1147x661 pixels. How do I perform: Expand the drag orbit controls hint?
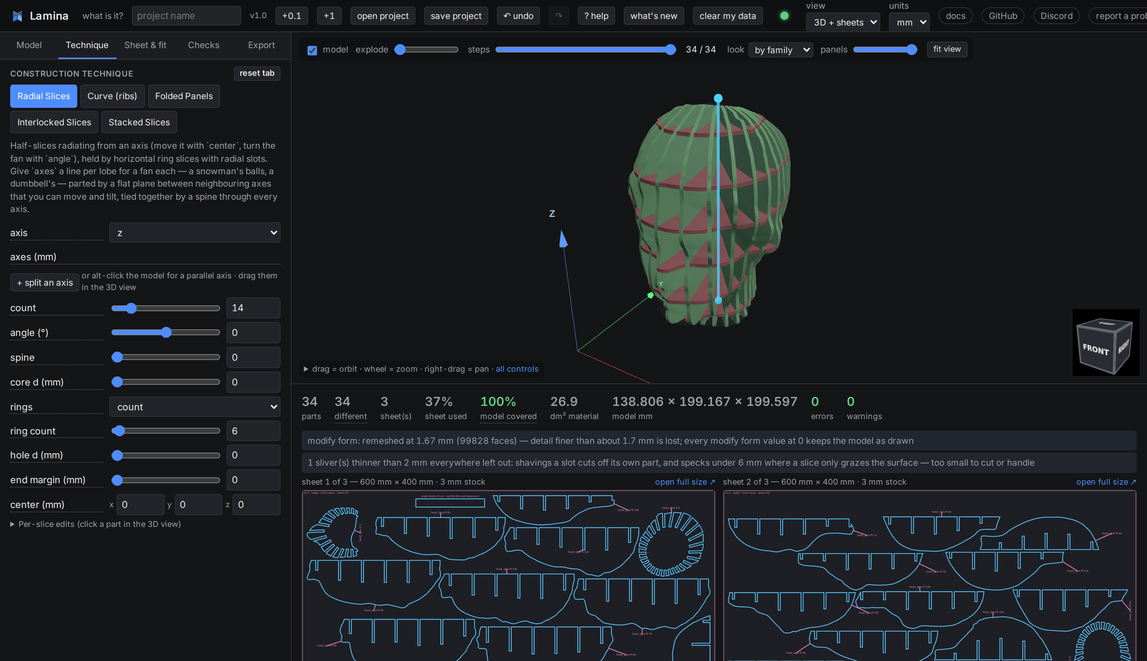[306, 369]
